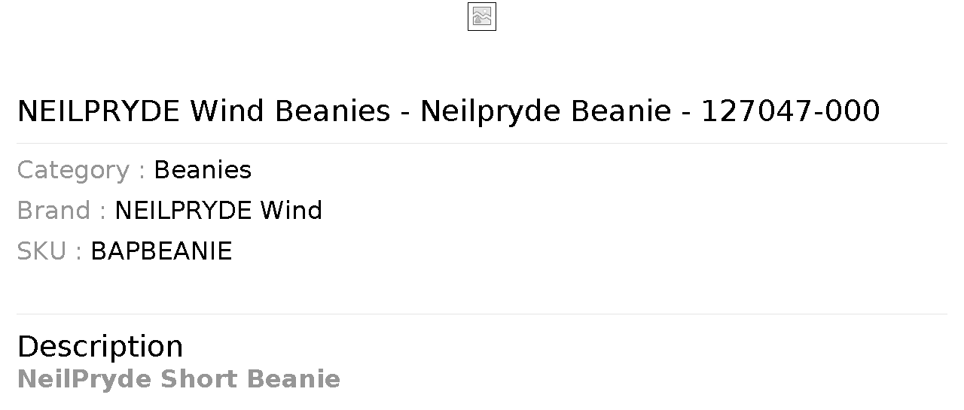The height and width of the screenshot is (410, 964).
Task: Click the NeilPryde Short Beanie description text
Action: click(178, 379)
